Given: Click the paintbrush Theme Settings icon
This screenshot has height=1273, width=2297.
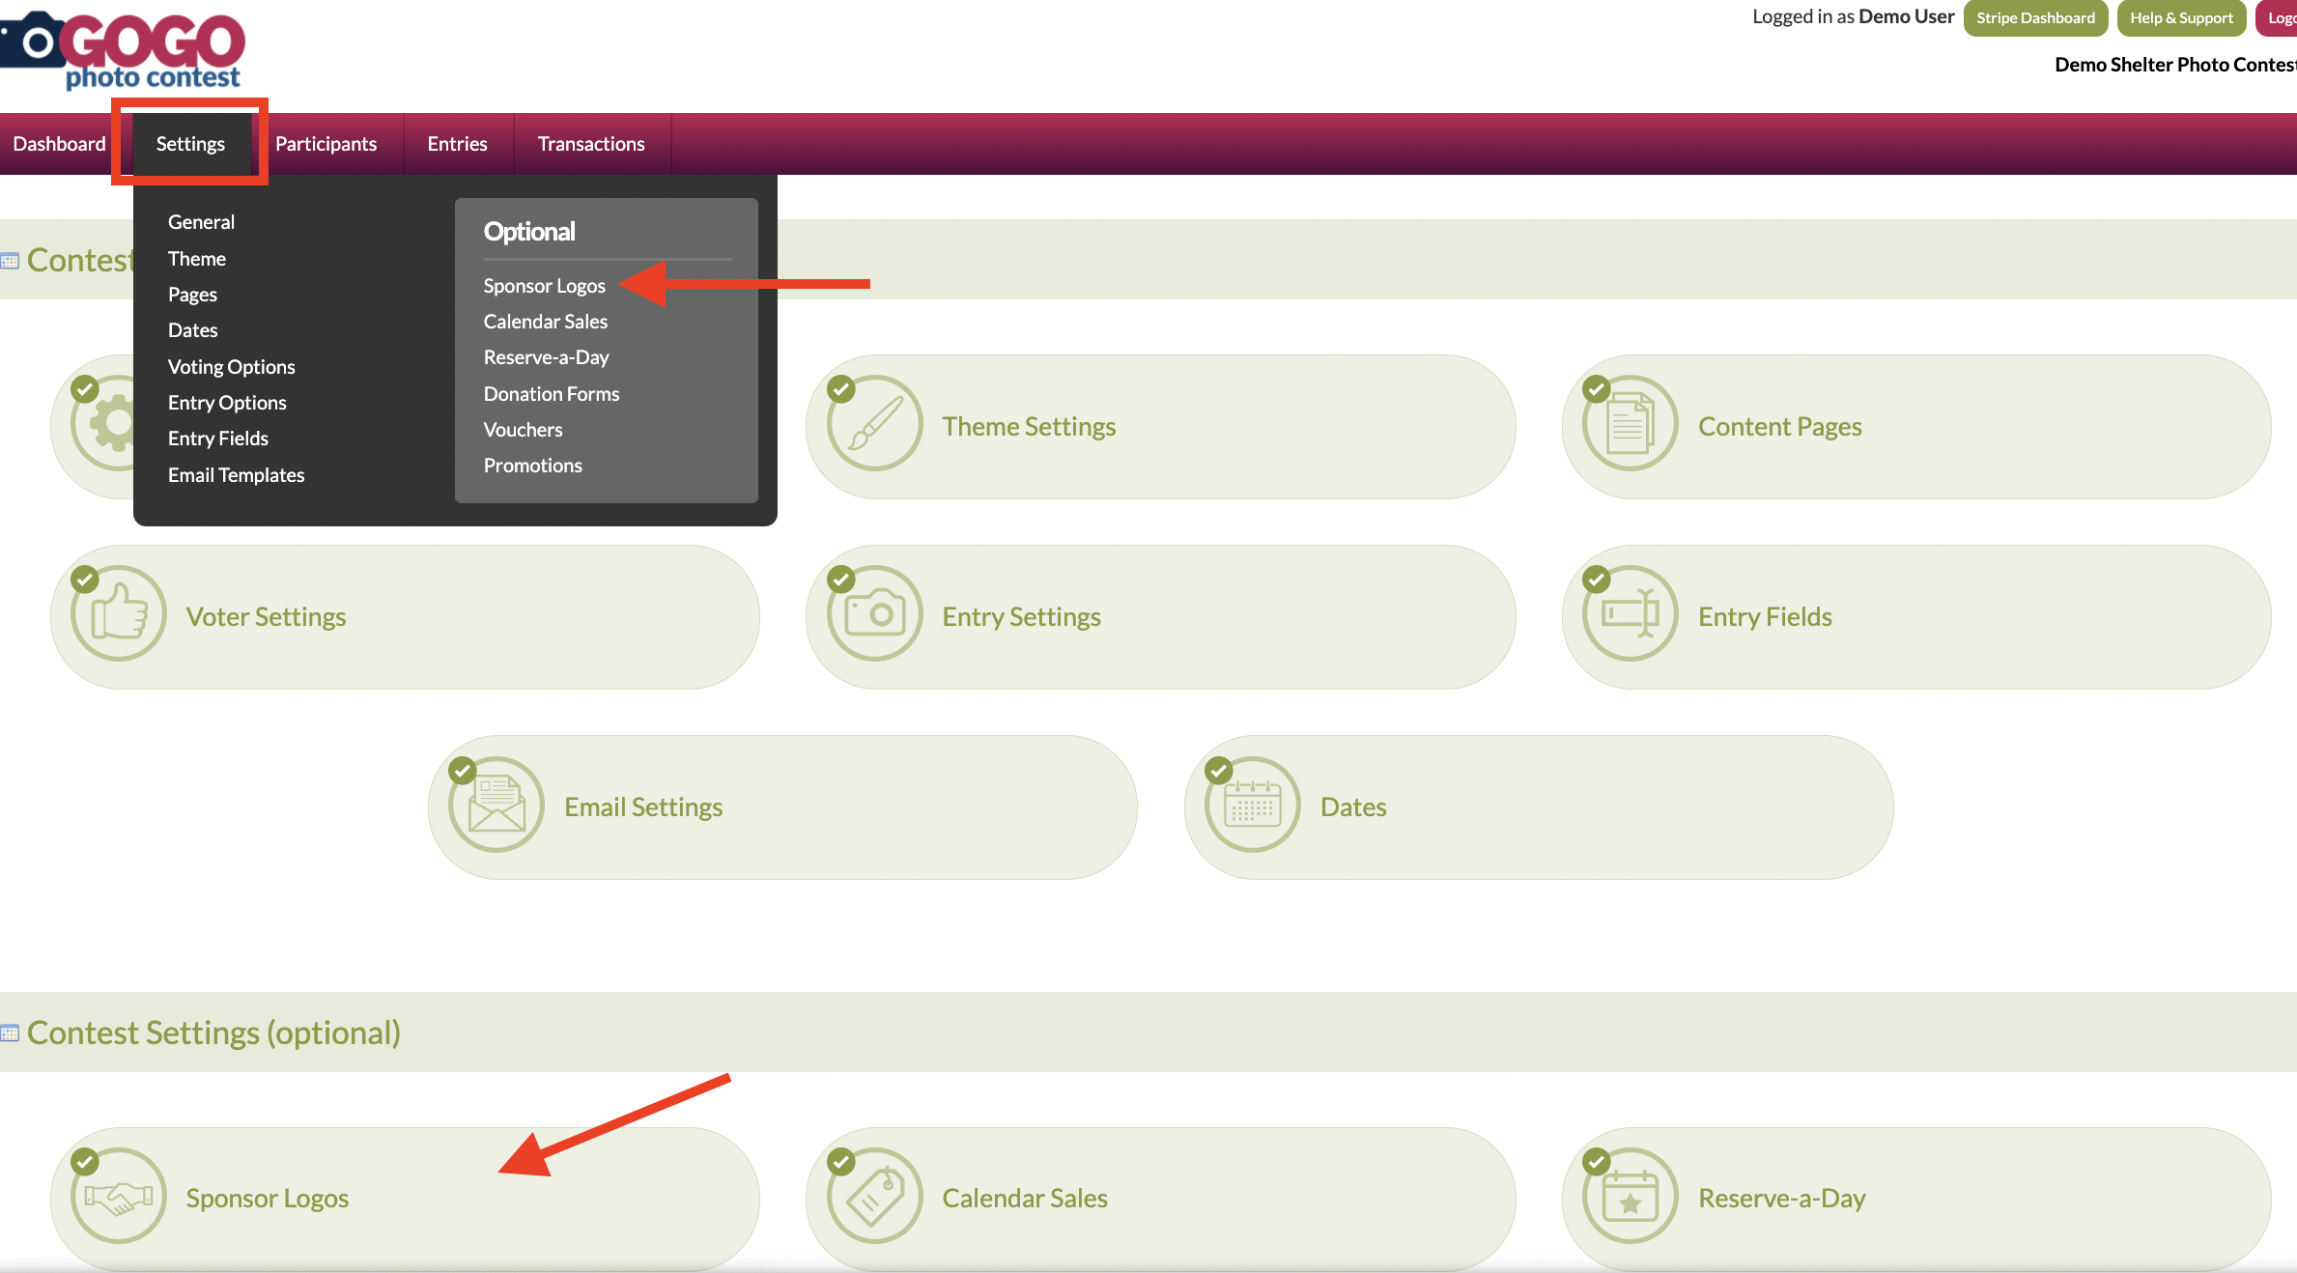Looking at the screenshot, I should (875, 424).
